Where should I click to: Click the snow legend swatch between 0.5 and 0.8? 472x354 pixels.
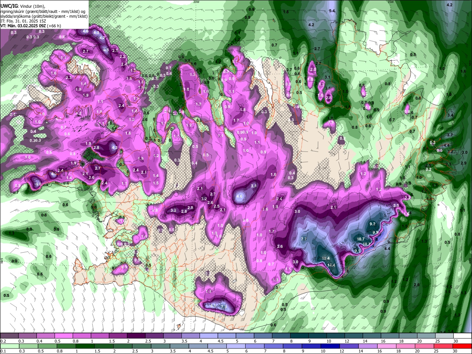(64, 336)
